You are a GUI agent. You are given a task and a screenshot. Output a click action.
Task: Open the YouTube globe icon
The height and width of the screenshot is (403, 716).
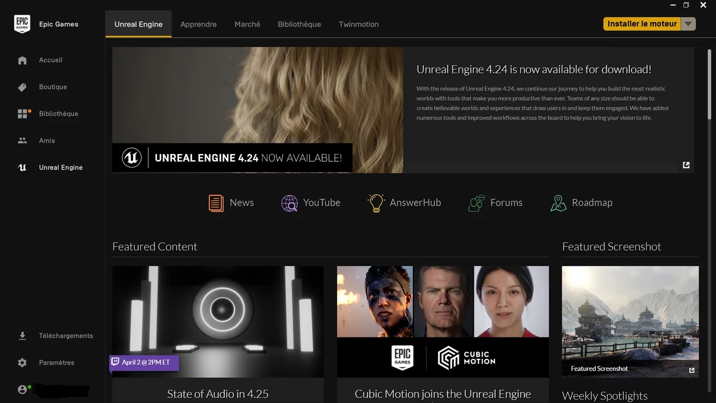[x=289, y=203]
